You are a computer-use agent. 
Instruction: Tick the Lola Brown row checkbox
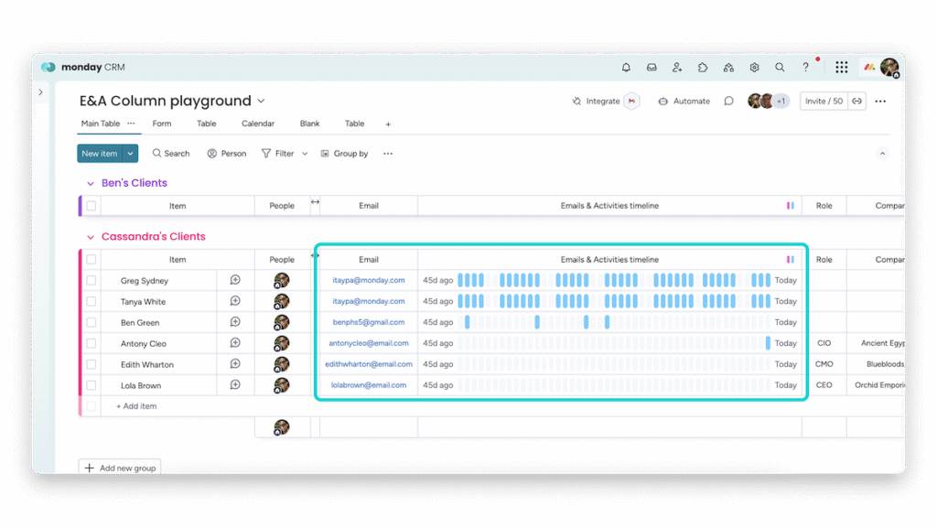tap(91, 385)
